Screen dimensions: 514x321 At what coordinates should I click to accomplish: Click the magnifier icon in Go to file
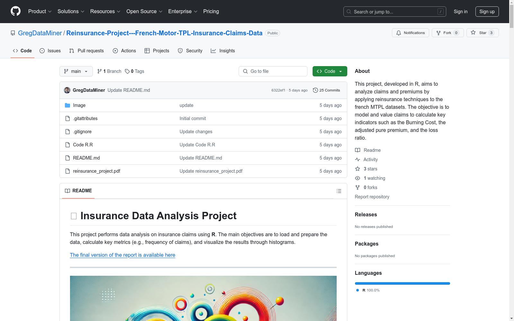point(245,71)
